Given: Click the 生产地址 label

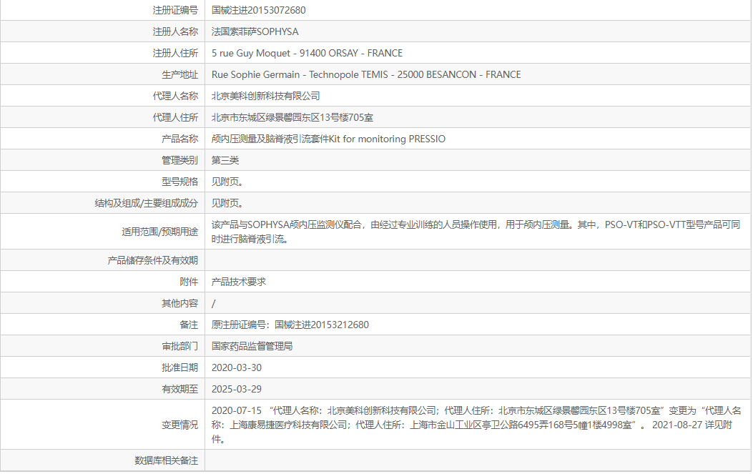Looking at the screenshot, I should point(179,74).
